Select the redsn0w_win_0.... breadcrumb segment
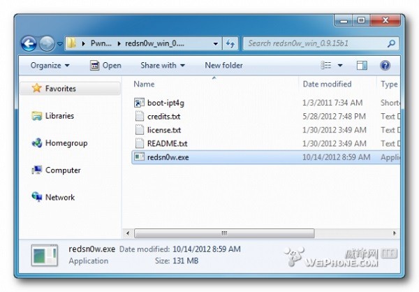 [154, 43]
